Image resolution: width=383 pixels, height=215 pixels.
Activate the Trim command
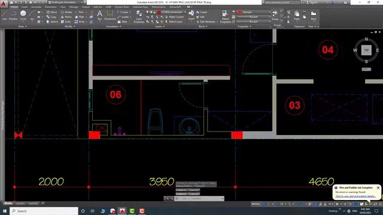point(79,12)
